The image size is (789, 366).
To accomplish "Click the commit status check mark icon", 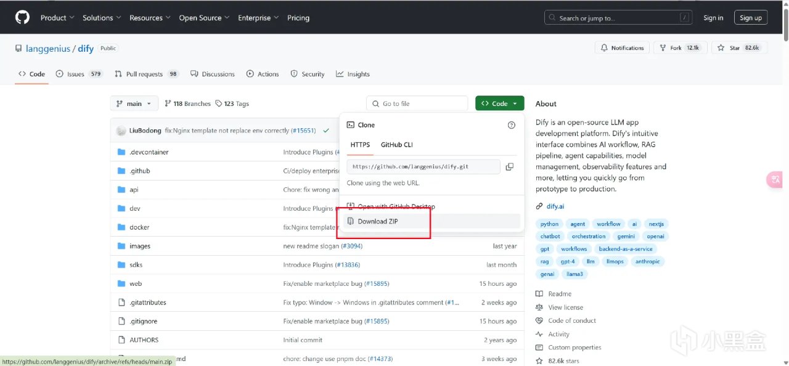I will pos(326,131).
